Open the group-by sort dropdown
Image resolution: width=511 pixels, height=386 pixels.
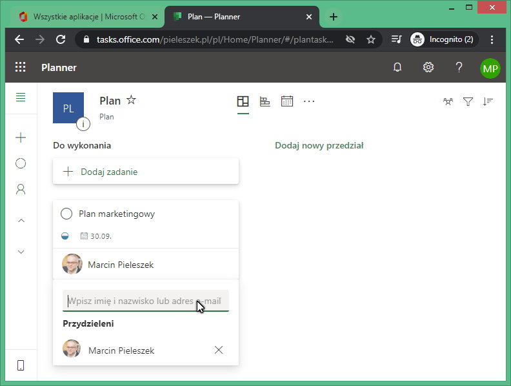488,101
